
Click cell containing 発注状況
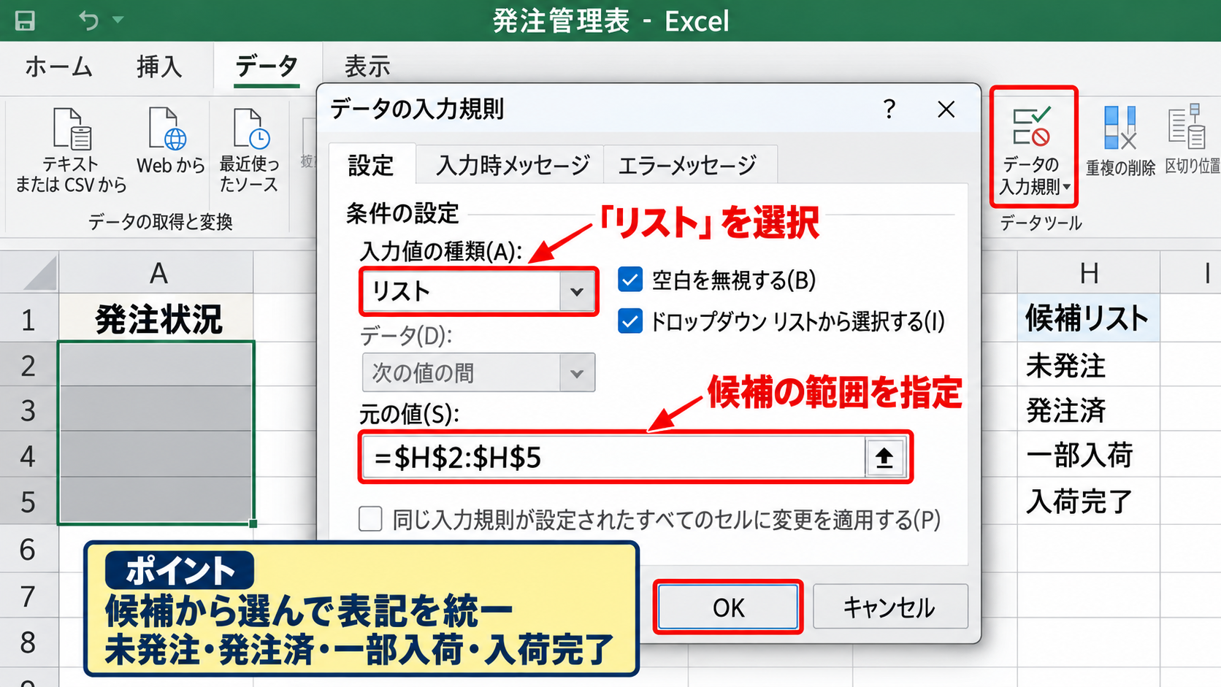click(156, 319)
